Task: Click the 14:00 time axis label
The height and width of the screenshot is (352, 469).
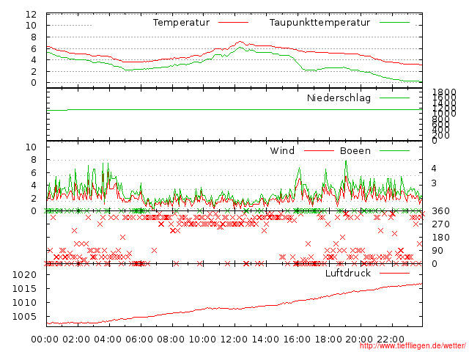Action: pos(265,340)
